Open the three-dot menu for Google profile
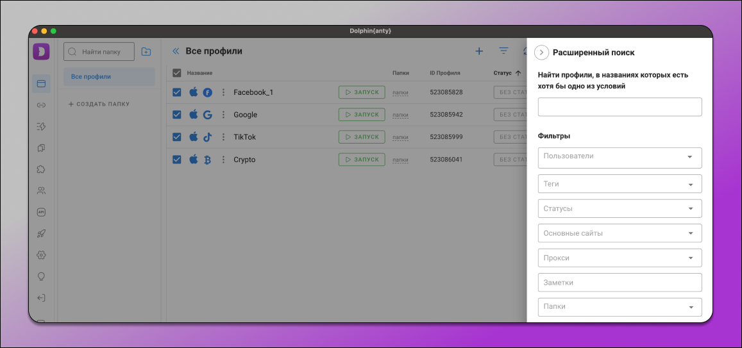 tap(223, 115)
